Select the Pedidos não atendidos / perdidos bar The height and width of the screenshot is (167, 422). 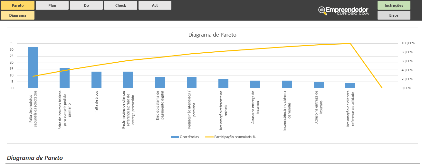click(x=192, y=83)
